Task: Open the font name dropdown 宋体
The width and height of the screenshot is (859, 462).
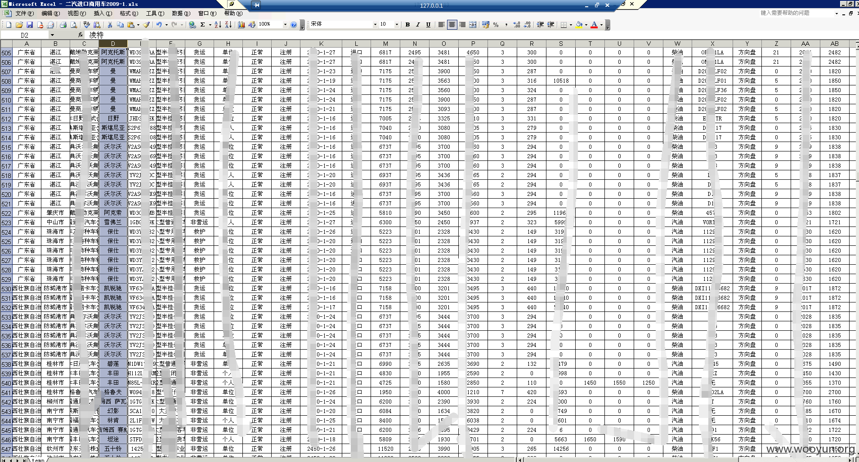Action: point(375,25)
